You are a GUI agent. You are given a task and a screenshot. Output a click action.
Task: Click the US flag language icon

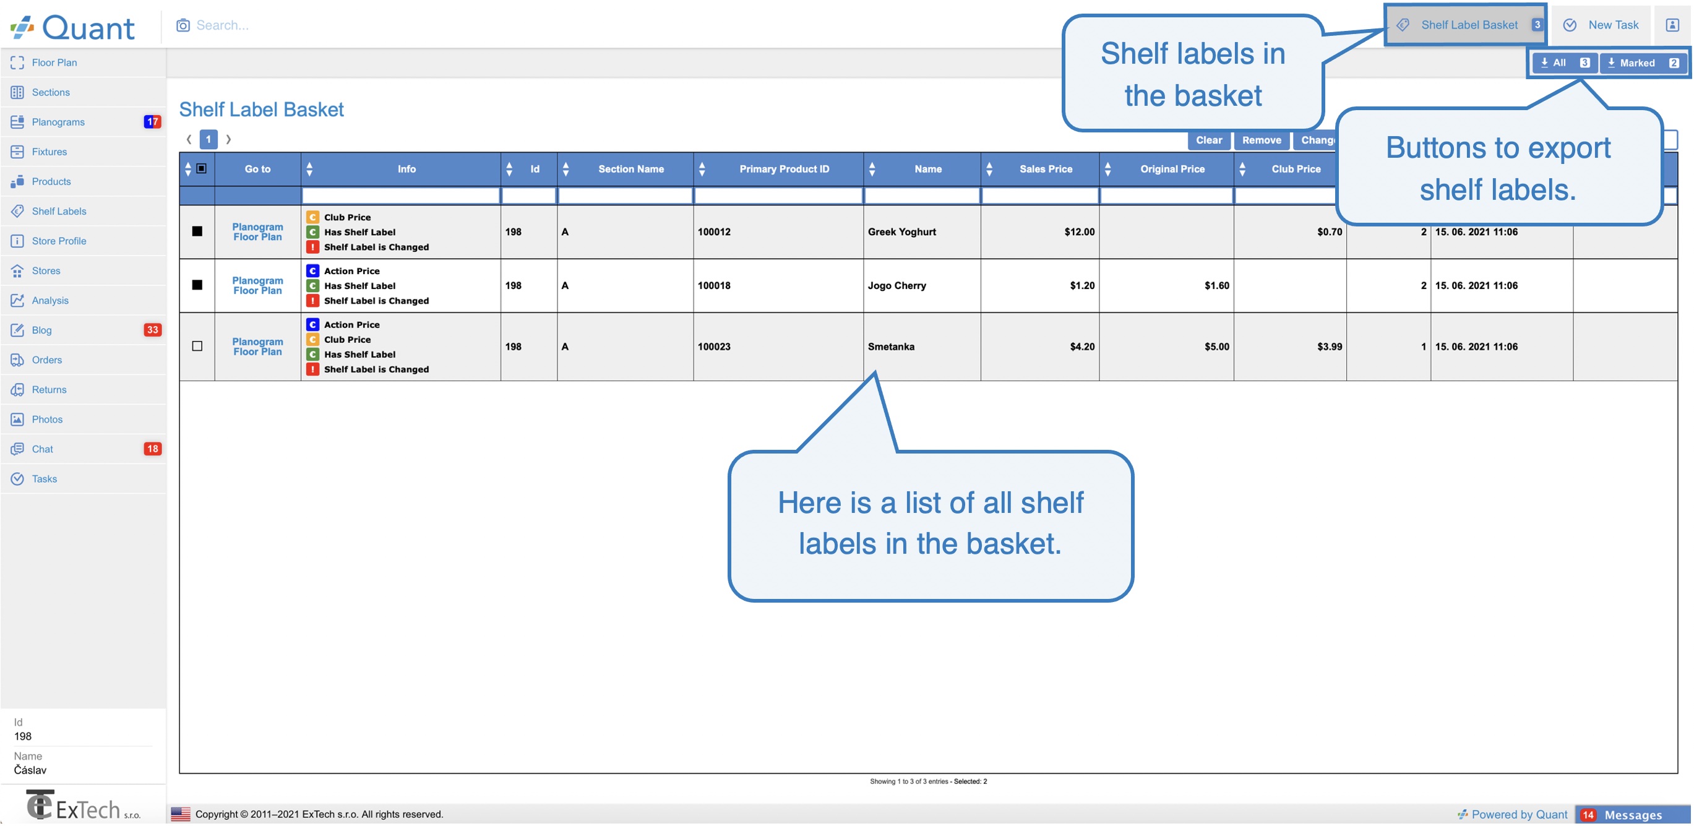[180, 814]
